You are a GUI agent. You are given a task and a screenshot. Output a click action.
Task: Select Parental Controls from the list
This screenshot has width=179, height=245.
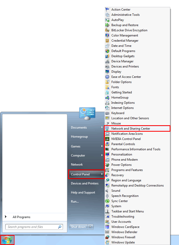click(x=137, y=144)
